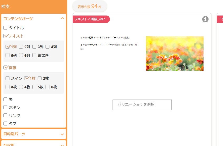Image resolution: width=223 pixels, height=146 pixels.
Task: Check the タイトル checkbox
Action: click(5, 28)
